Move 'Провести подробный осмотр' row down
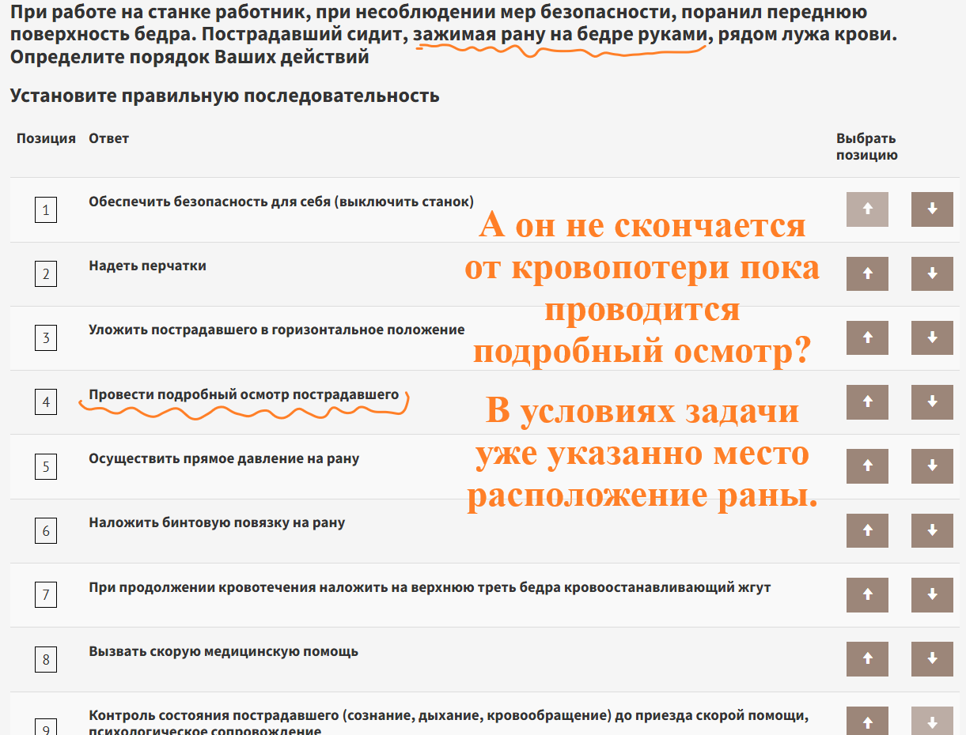Screen dimensions: 966x735 point(932,401)
